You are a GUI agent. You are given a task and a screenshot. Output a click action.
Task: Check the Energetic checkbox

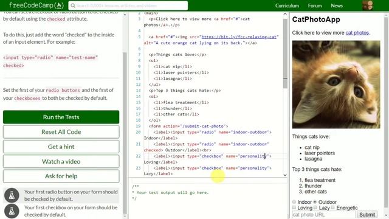click(332, 207)
